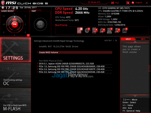
Task: Click the MB: Z270 GAMING M7 text
Action: [114, 8]
